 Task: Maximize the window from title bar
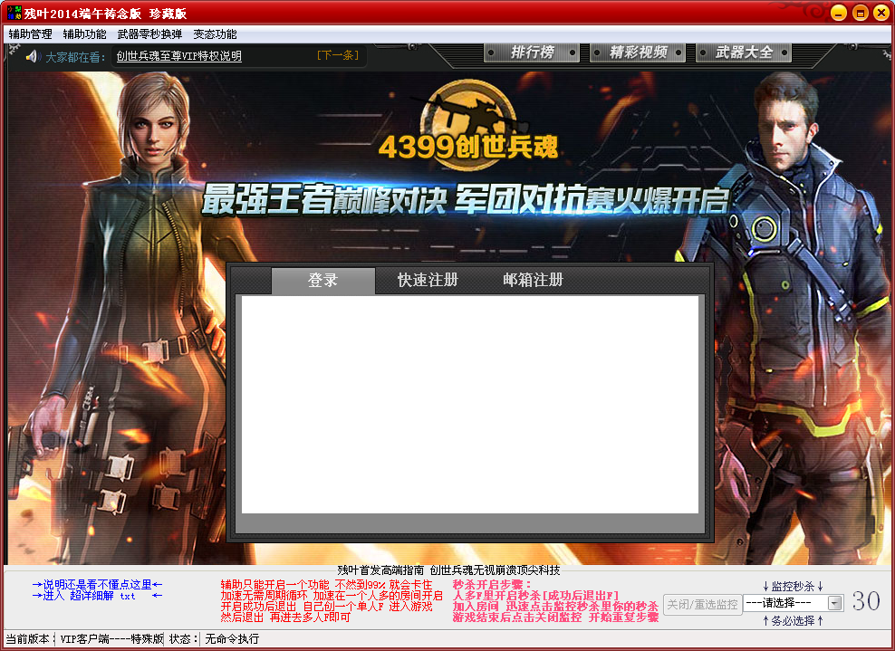(861, 13)
